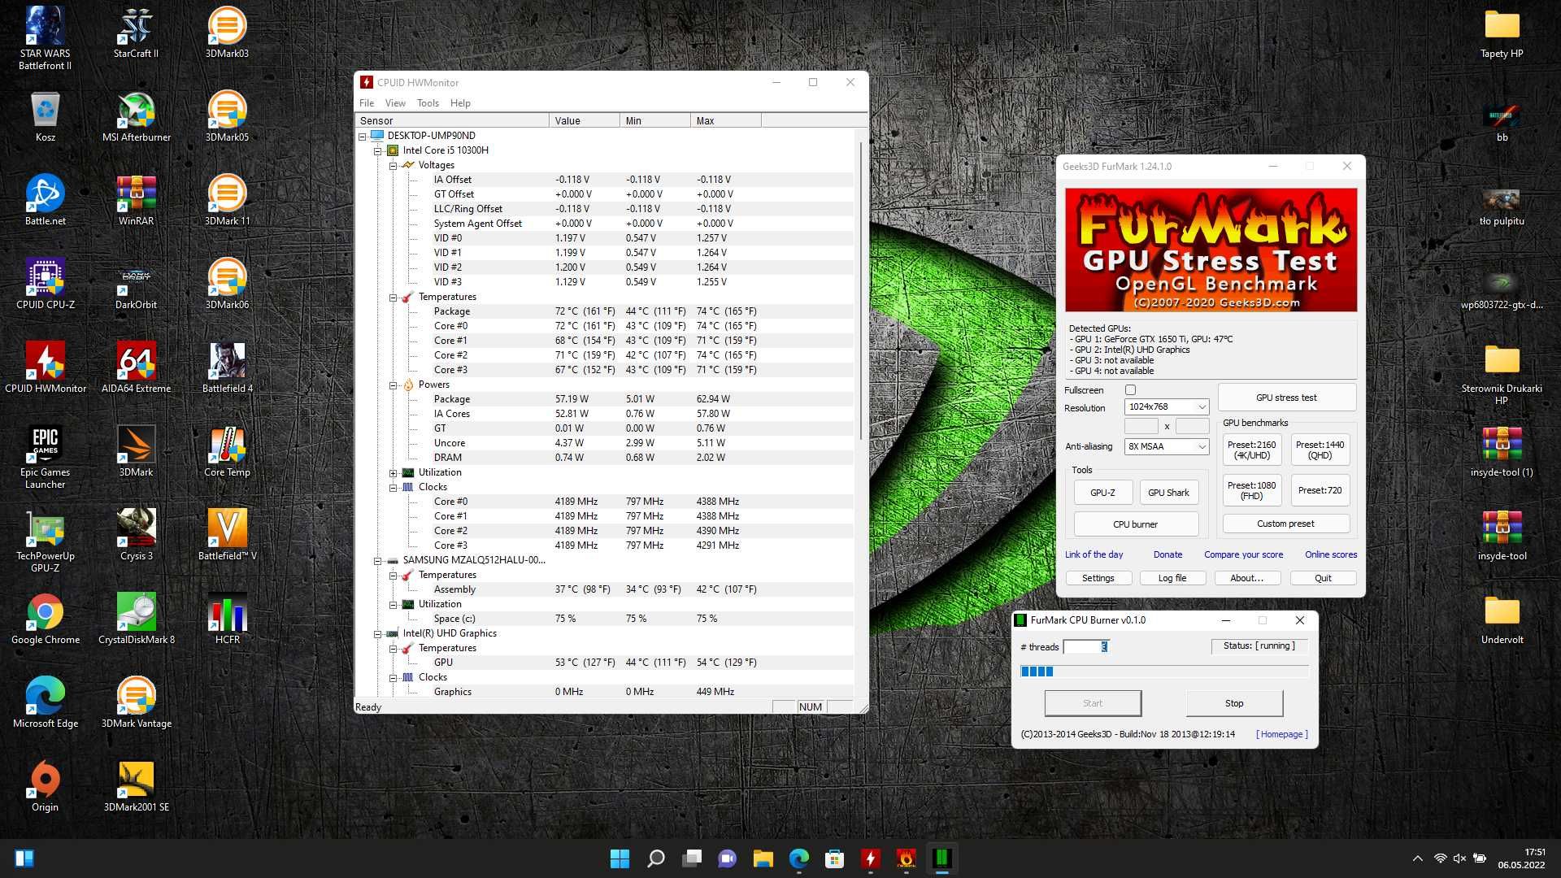The height and width of the screenshot is (878, 1561).
Task: Click the Sensor column header
Action: (452, 120)
